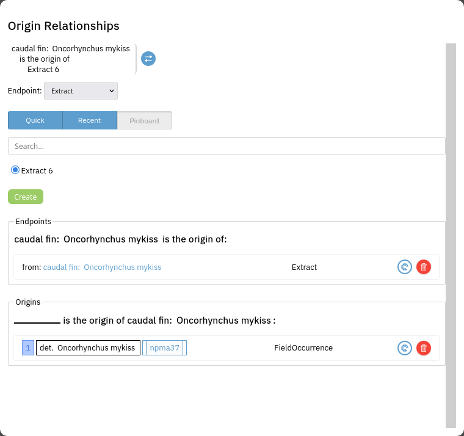This screenshot has width=464, height=436.
Task: Follow the npma37 link
Action: point(165,348)
